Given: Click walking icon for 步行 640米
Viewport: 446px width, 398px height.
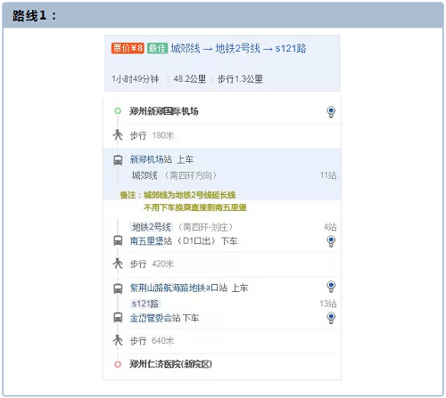Looking at the screenshot, I should tap(118, 340).
